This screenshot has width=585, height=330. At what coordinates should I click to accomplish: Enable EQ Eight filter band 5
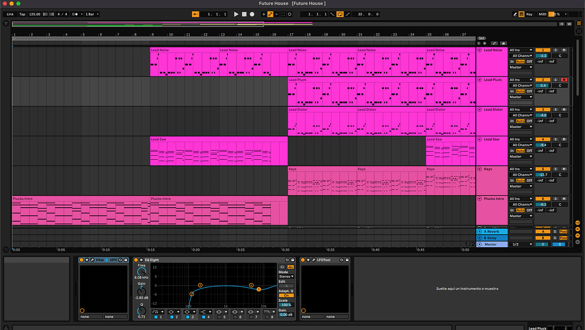(219, 317)
